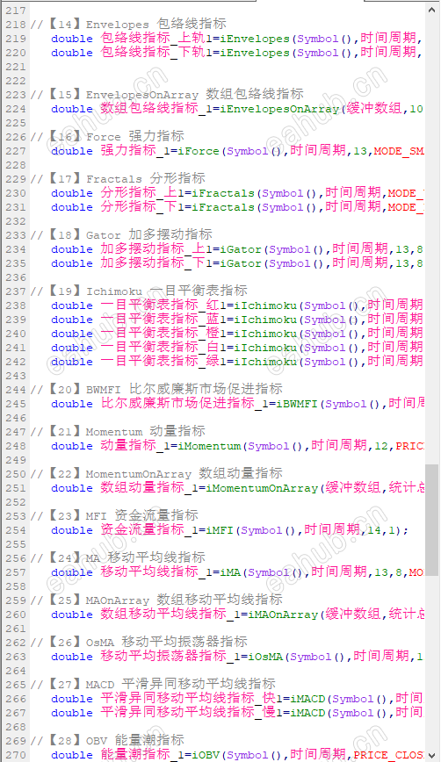Click line 238 一目平衡表指标_红1 code

[x=237, y=306]
